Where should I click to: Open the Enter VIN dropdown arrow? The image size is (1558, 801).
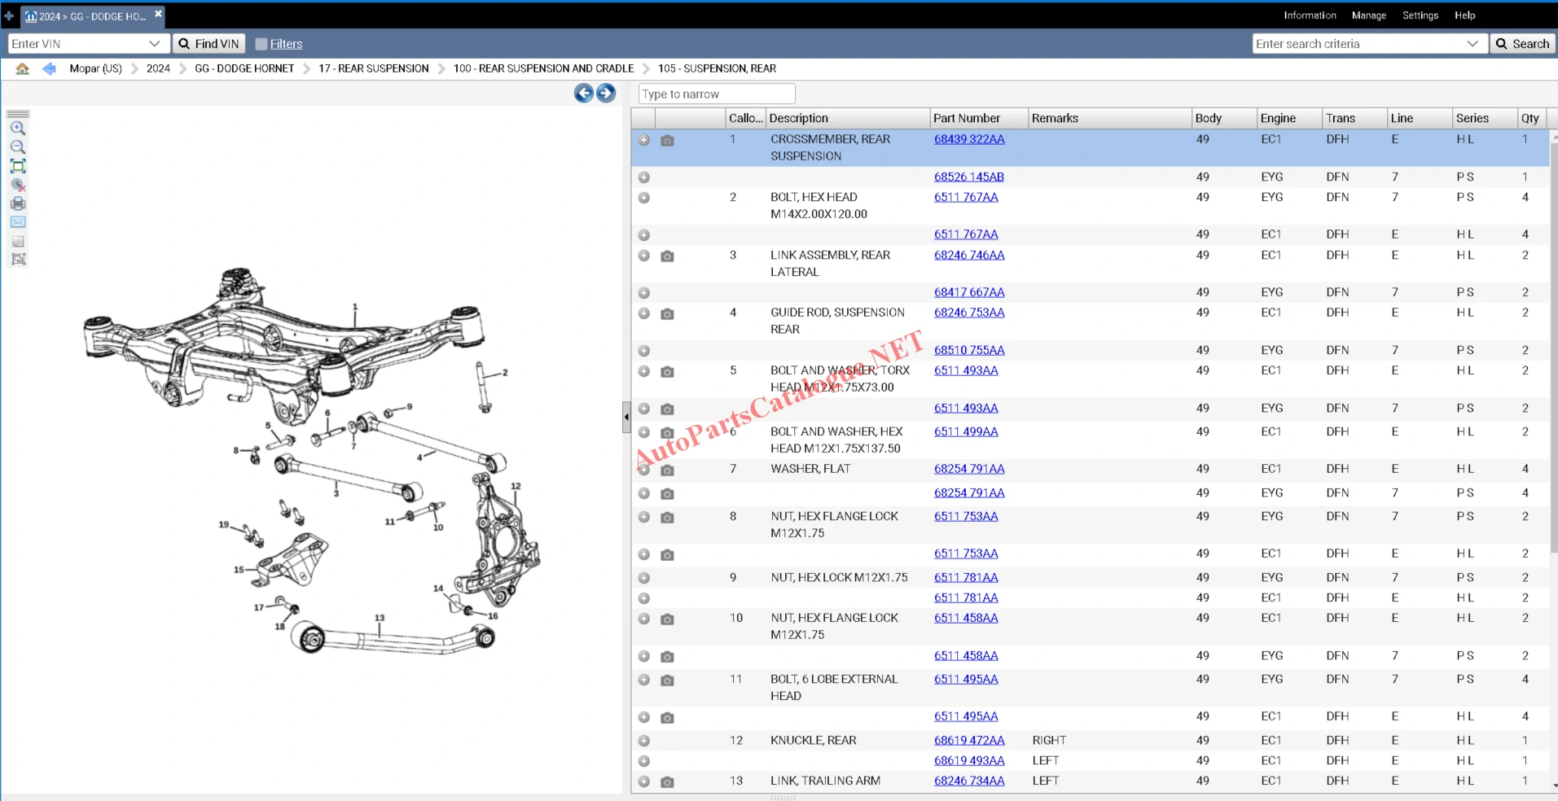[155, 44]
